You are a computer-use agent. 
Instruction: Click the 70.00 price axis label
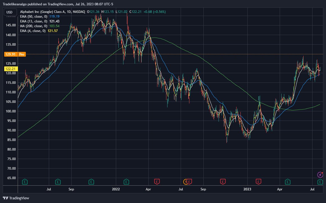[12, 168]
